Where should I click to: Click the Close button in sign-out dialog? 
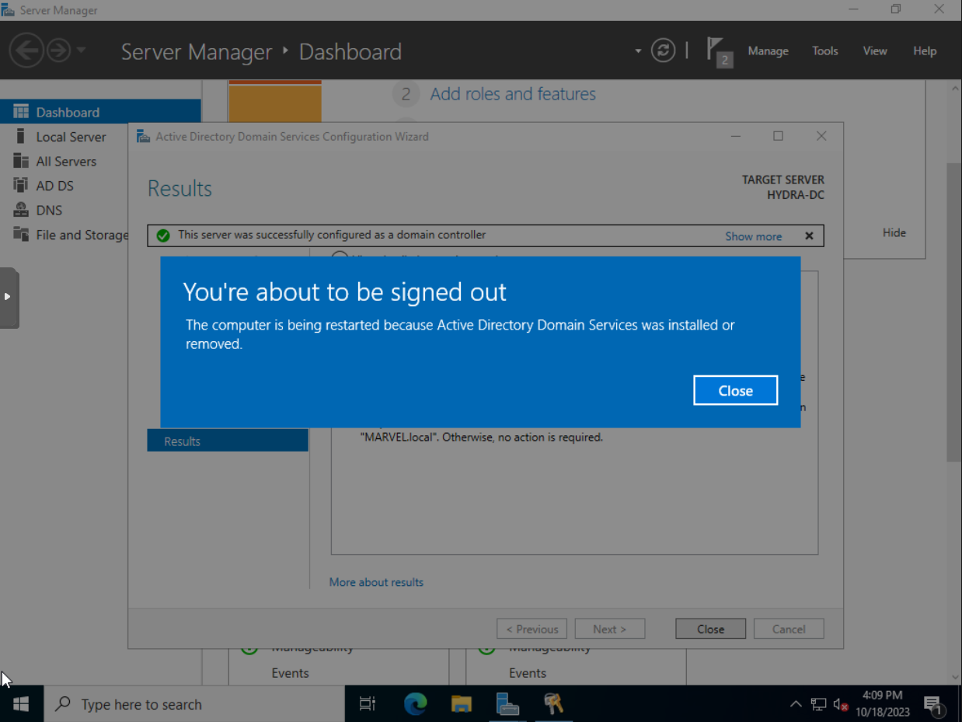coord(735,391)
